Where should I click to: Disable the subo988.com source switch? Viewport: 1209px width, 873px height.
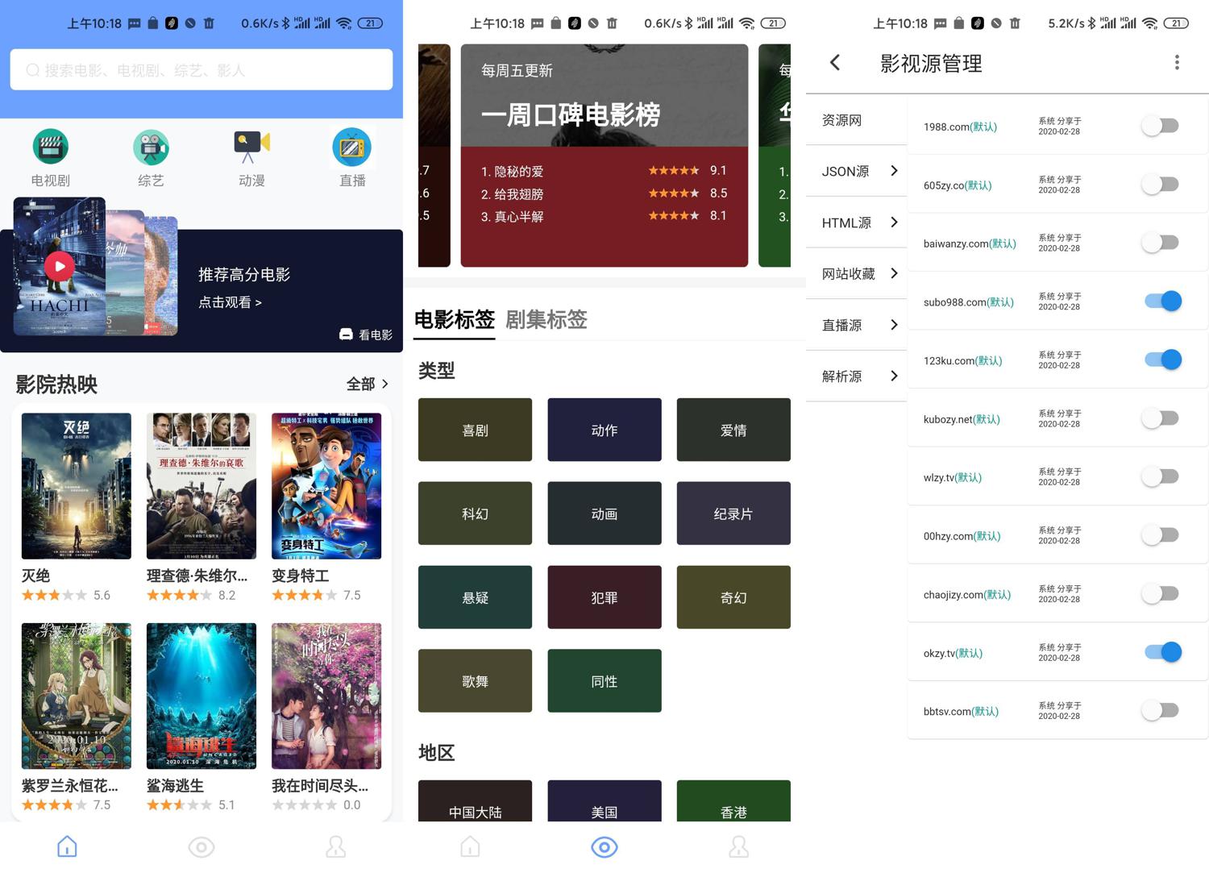[1162, 301]
